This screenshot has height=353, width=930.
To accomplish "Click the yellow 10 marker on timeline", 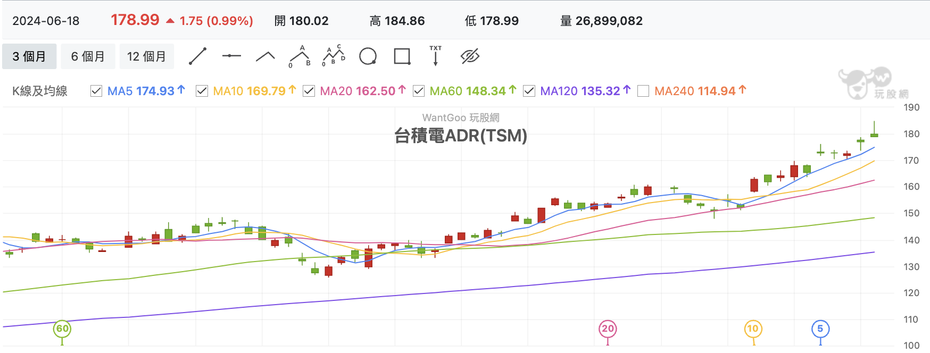I will [753, 329].
